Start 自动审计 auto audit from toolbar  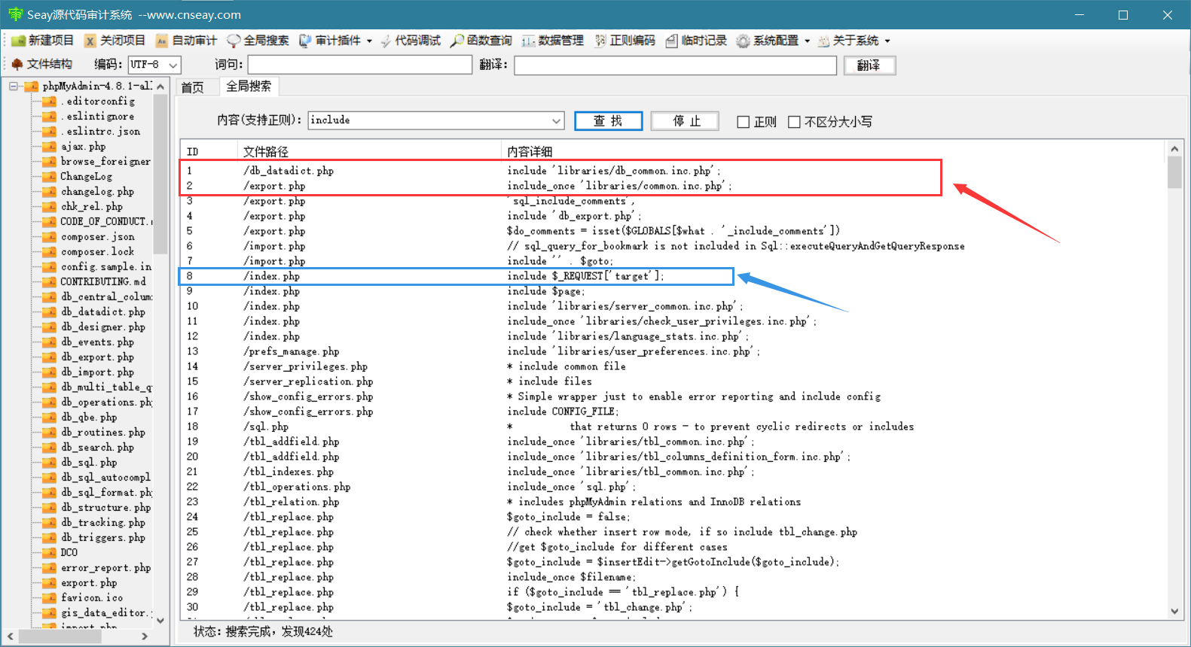coord(185,41)
